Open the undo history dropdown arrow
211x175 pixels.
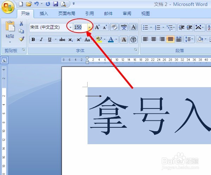click(42, 4)
